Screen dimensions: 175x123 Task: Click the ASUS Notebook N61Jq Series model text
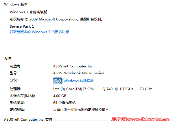click(x=78, y=73)
